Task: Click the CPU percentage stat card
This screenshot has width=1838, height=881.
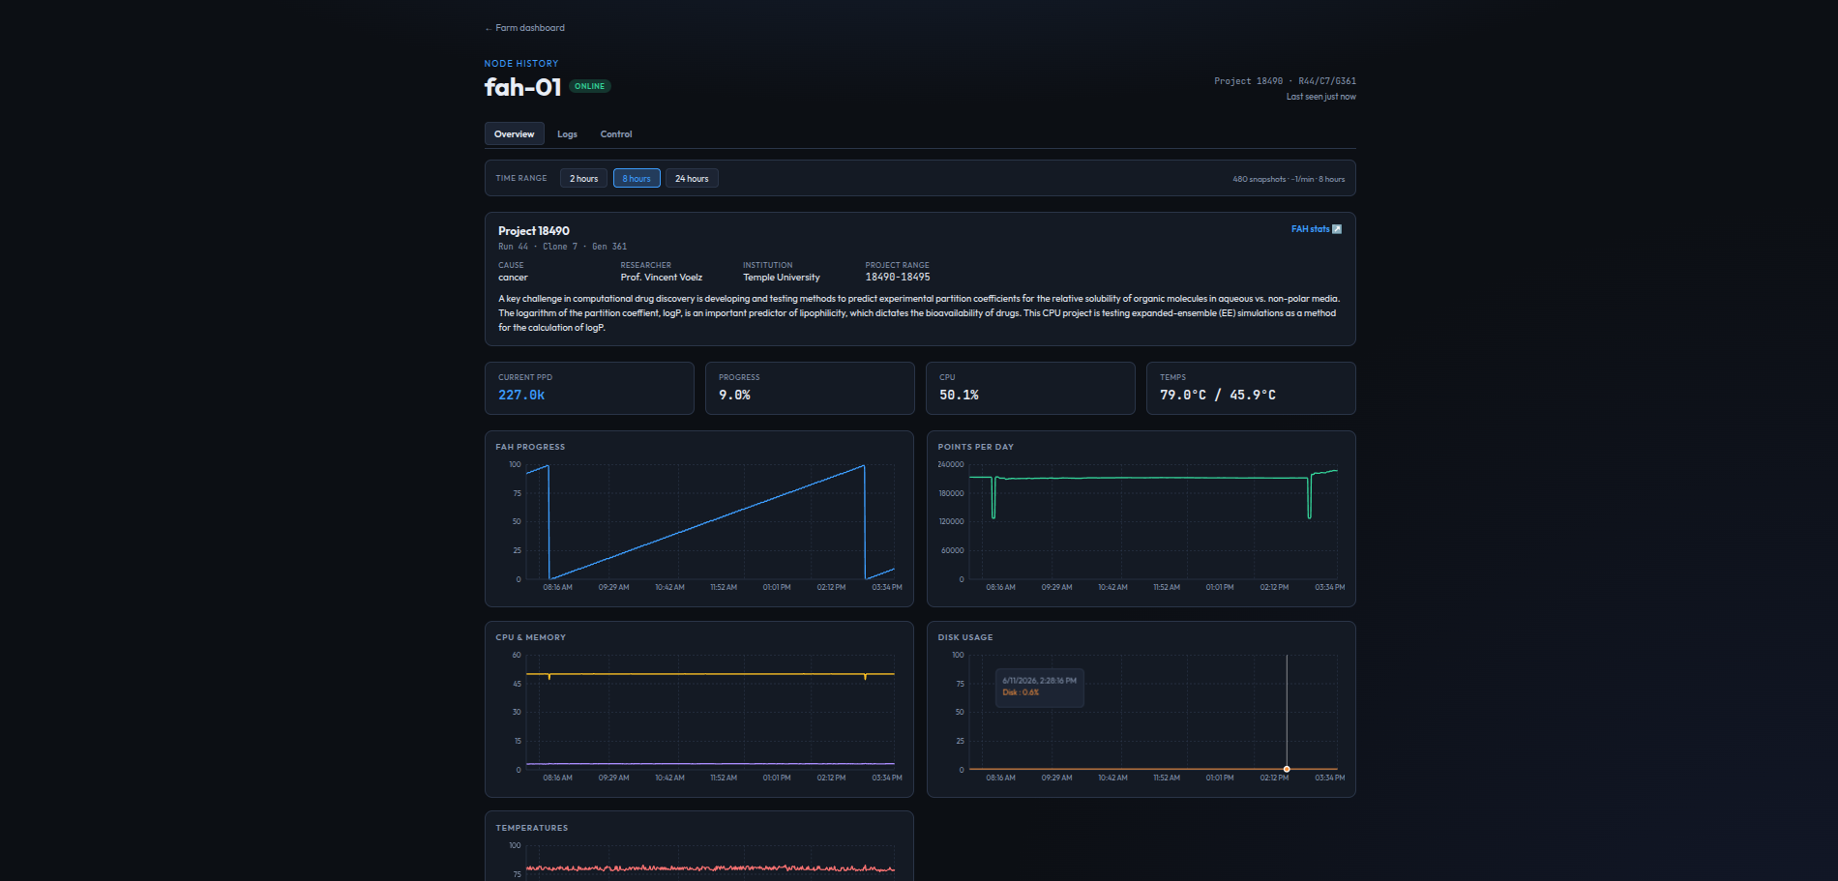Action: coord(1030,388)
